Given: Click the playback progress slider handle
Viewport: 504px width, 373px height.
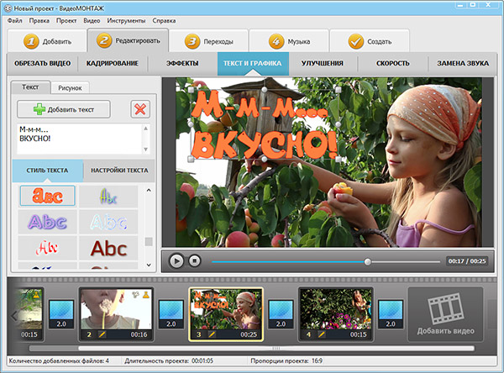Looking at the screenshot, I should pyautogui.click(x=367, y=261).
